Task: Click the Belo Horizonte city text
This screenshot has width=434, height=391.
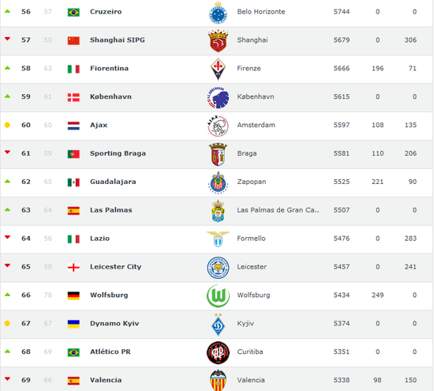Action: (260, 12)
